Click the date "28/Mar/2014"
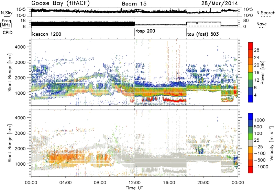 [x=220, y=3]
